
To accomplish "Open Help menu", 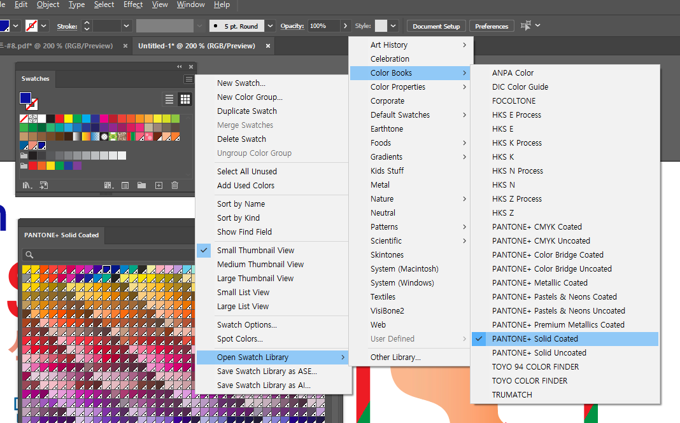I will 222,4.
